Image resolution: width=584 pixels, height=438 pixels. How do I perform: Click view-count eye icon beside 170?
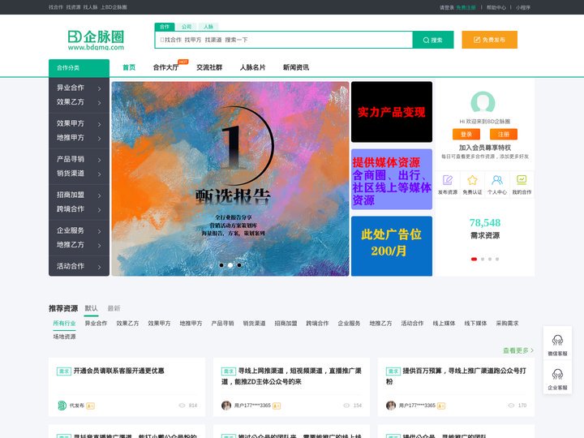pyautogui.click(x=511, y=406)
